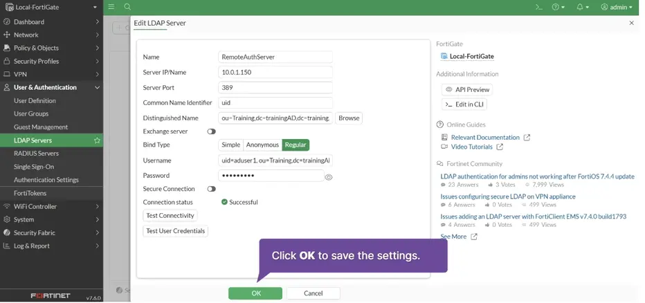645x303 pixels.
Task: Click the search magnifier icon in top bar
Action: click(127, 7)
